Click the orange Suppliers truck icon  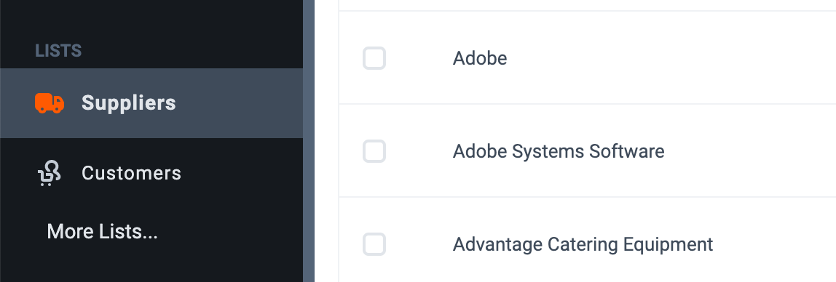50,102
